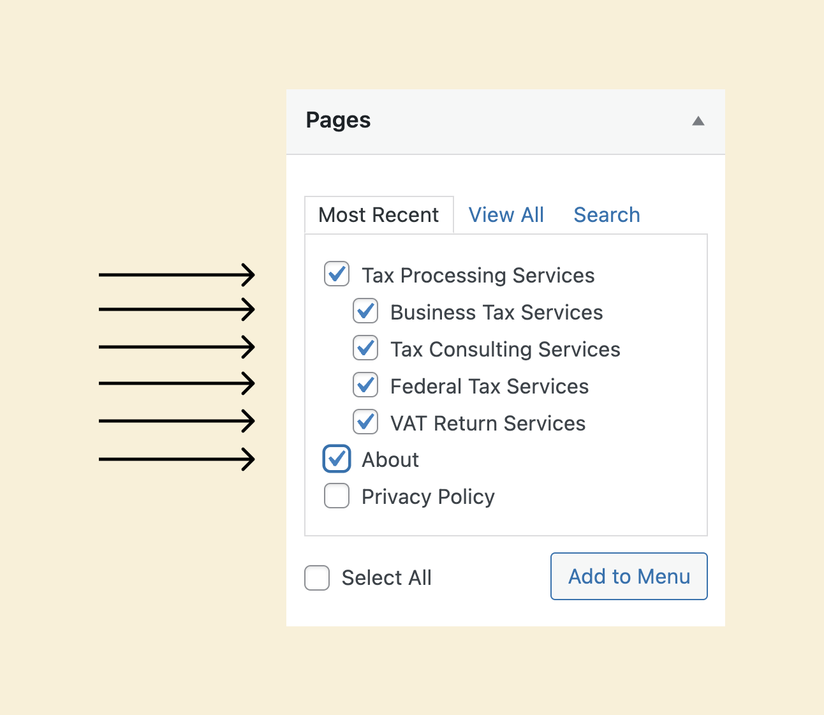This screenshot has width=824, height=715.
Task: Click the 'Federal Tax Services' label text
Action: point(490,387)
